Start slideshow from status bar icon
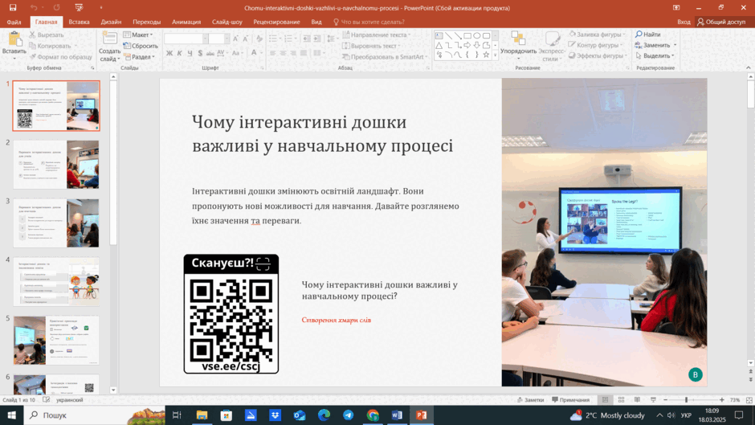The image size is (755, 425). coord(653,400)
